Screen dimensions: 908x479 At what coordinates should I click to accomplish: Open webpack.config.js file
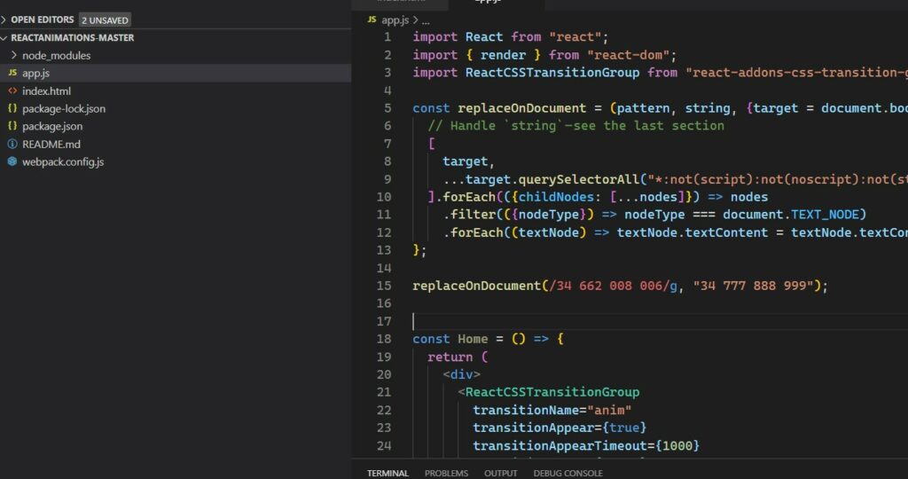pyautogui.click(x=63, y=162)
